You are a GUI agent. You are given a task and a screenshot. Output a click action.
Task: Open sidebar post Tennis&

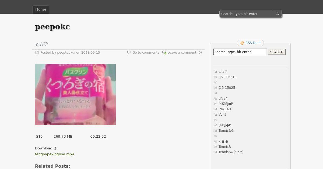click(x=225, y=147)
